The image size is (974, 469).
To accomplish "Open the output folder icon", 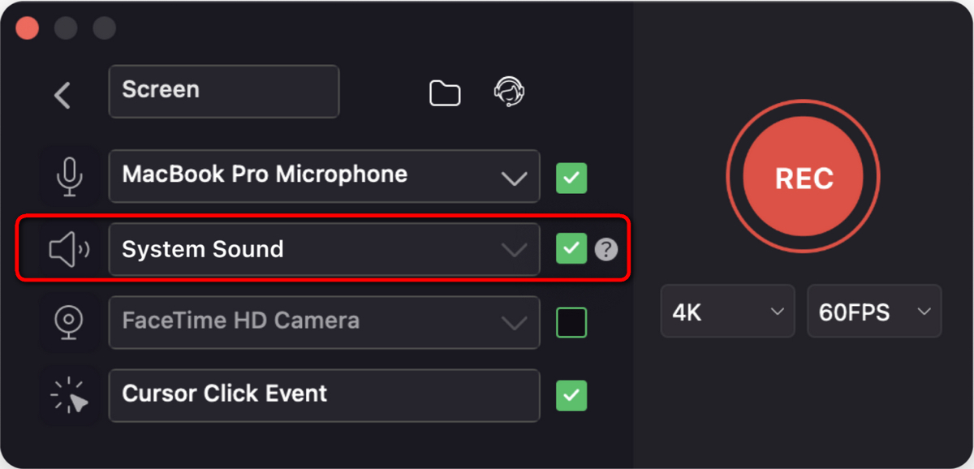I will point(445,93).
